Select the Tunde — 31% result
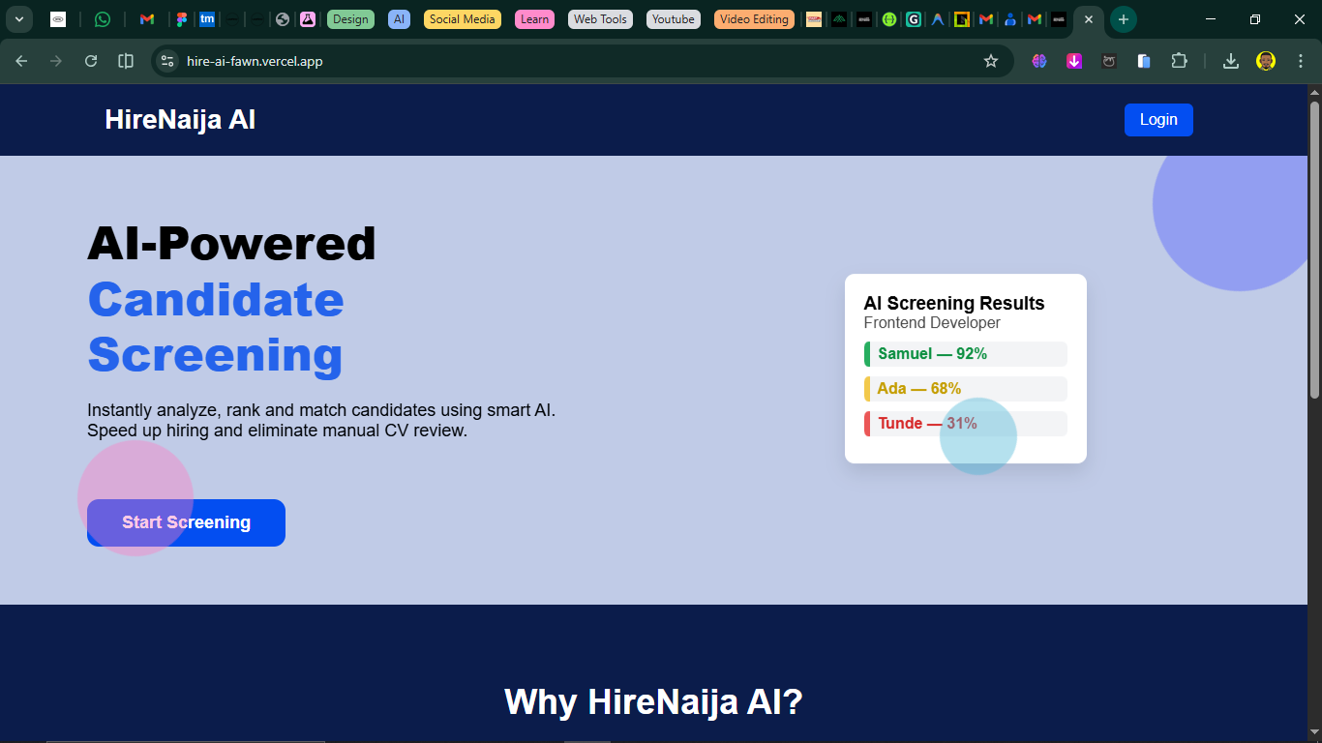Screen dimensions: 1322x743 (x=966, y=424)
